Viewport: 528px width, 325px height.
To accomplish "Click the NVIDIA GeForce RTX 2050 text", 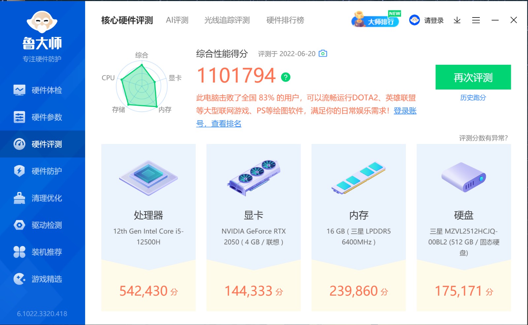I will (253, 236).
